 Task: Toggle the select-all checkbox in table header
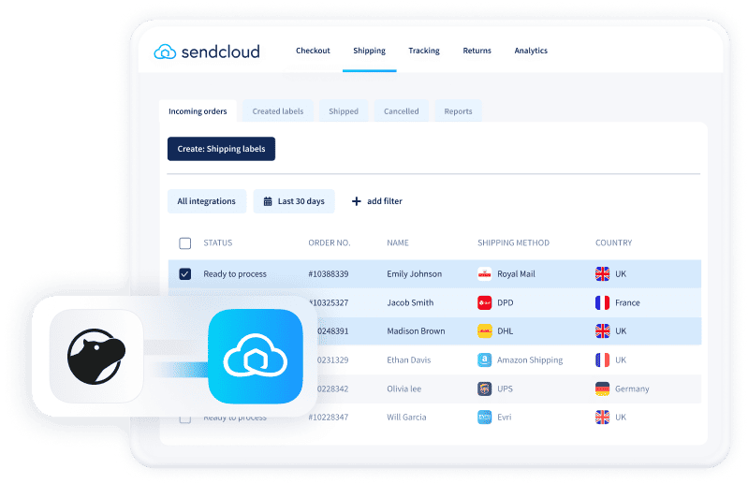click(x=184, y=243)
